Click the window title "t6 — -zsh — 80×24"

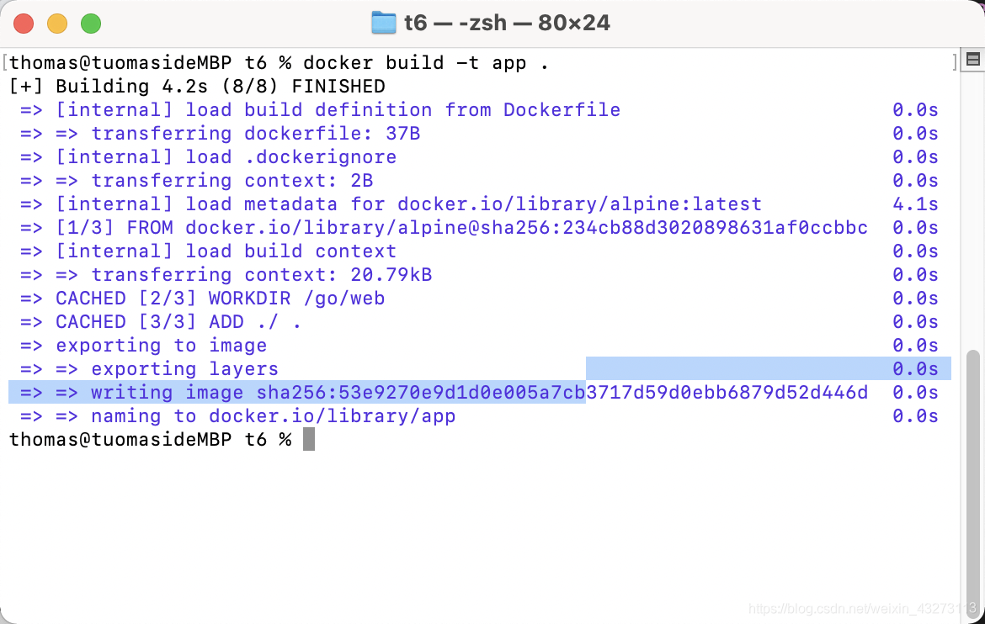pyautogui.click(x=507, y=24)
